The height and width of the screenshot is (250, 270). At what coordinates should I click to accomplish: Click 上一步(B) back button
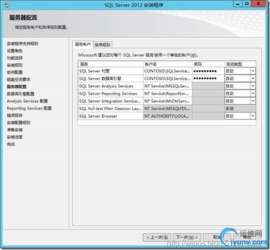coord(157,237)
